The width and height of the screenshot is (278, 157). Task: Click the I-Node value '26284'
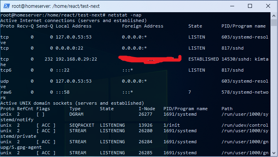click(x=145, y=142)
